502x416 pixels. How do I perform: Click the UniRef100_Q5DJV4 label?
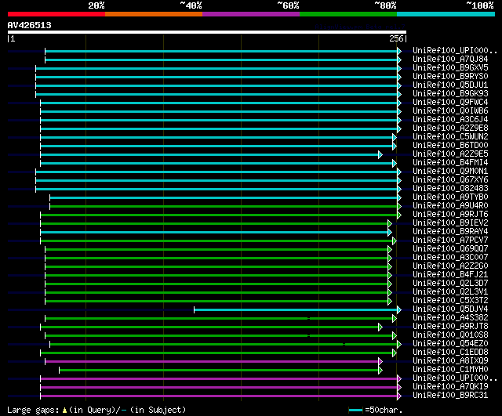click(450, 309)
